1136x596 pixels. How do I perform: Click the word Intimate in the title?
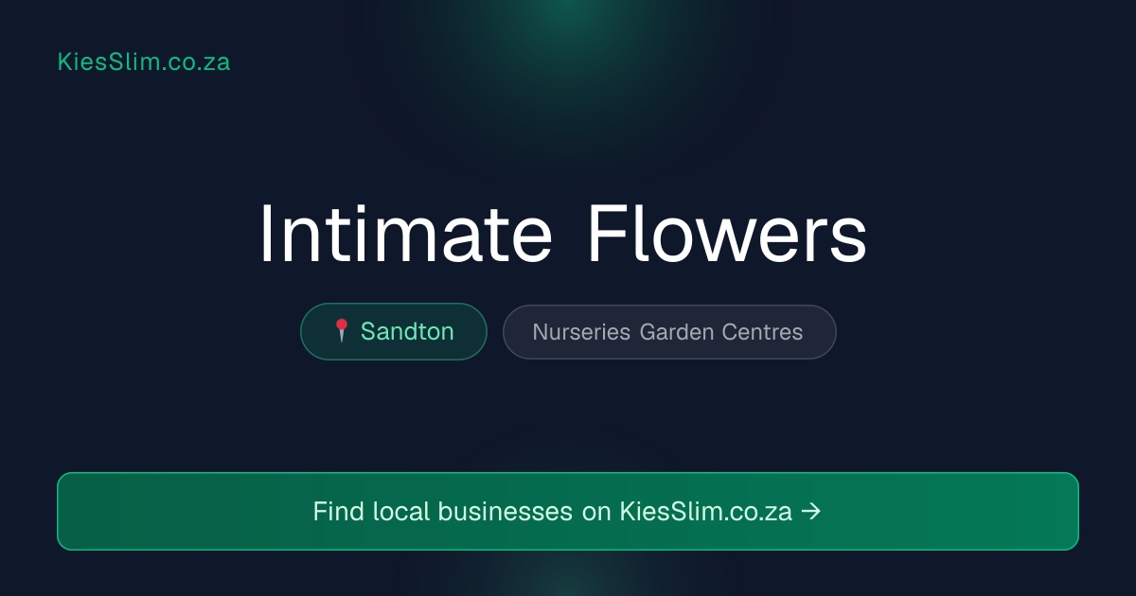tap(406, 234)
